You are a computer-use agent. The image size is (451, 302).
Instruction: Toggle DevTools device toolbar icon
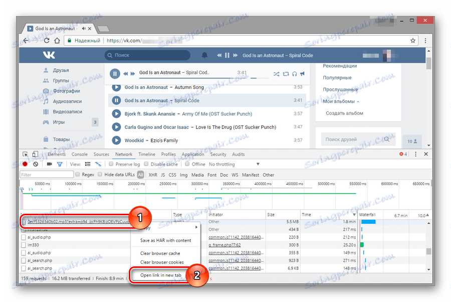point(35,155)
